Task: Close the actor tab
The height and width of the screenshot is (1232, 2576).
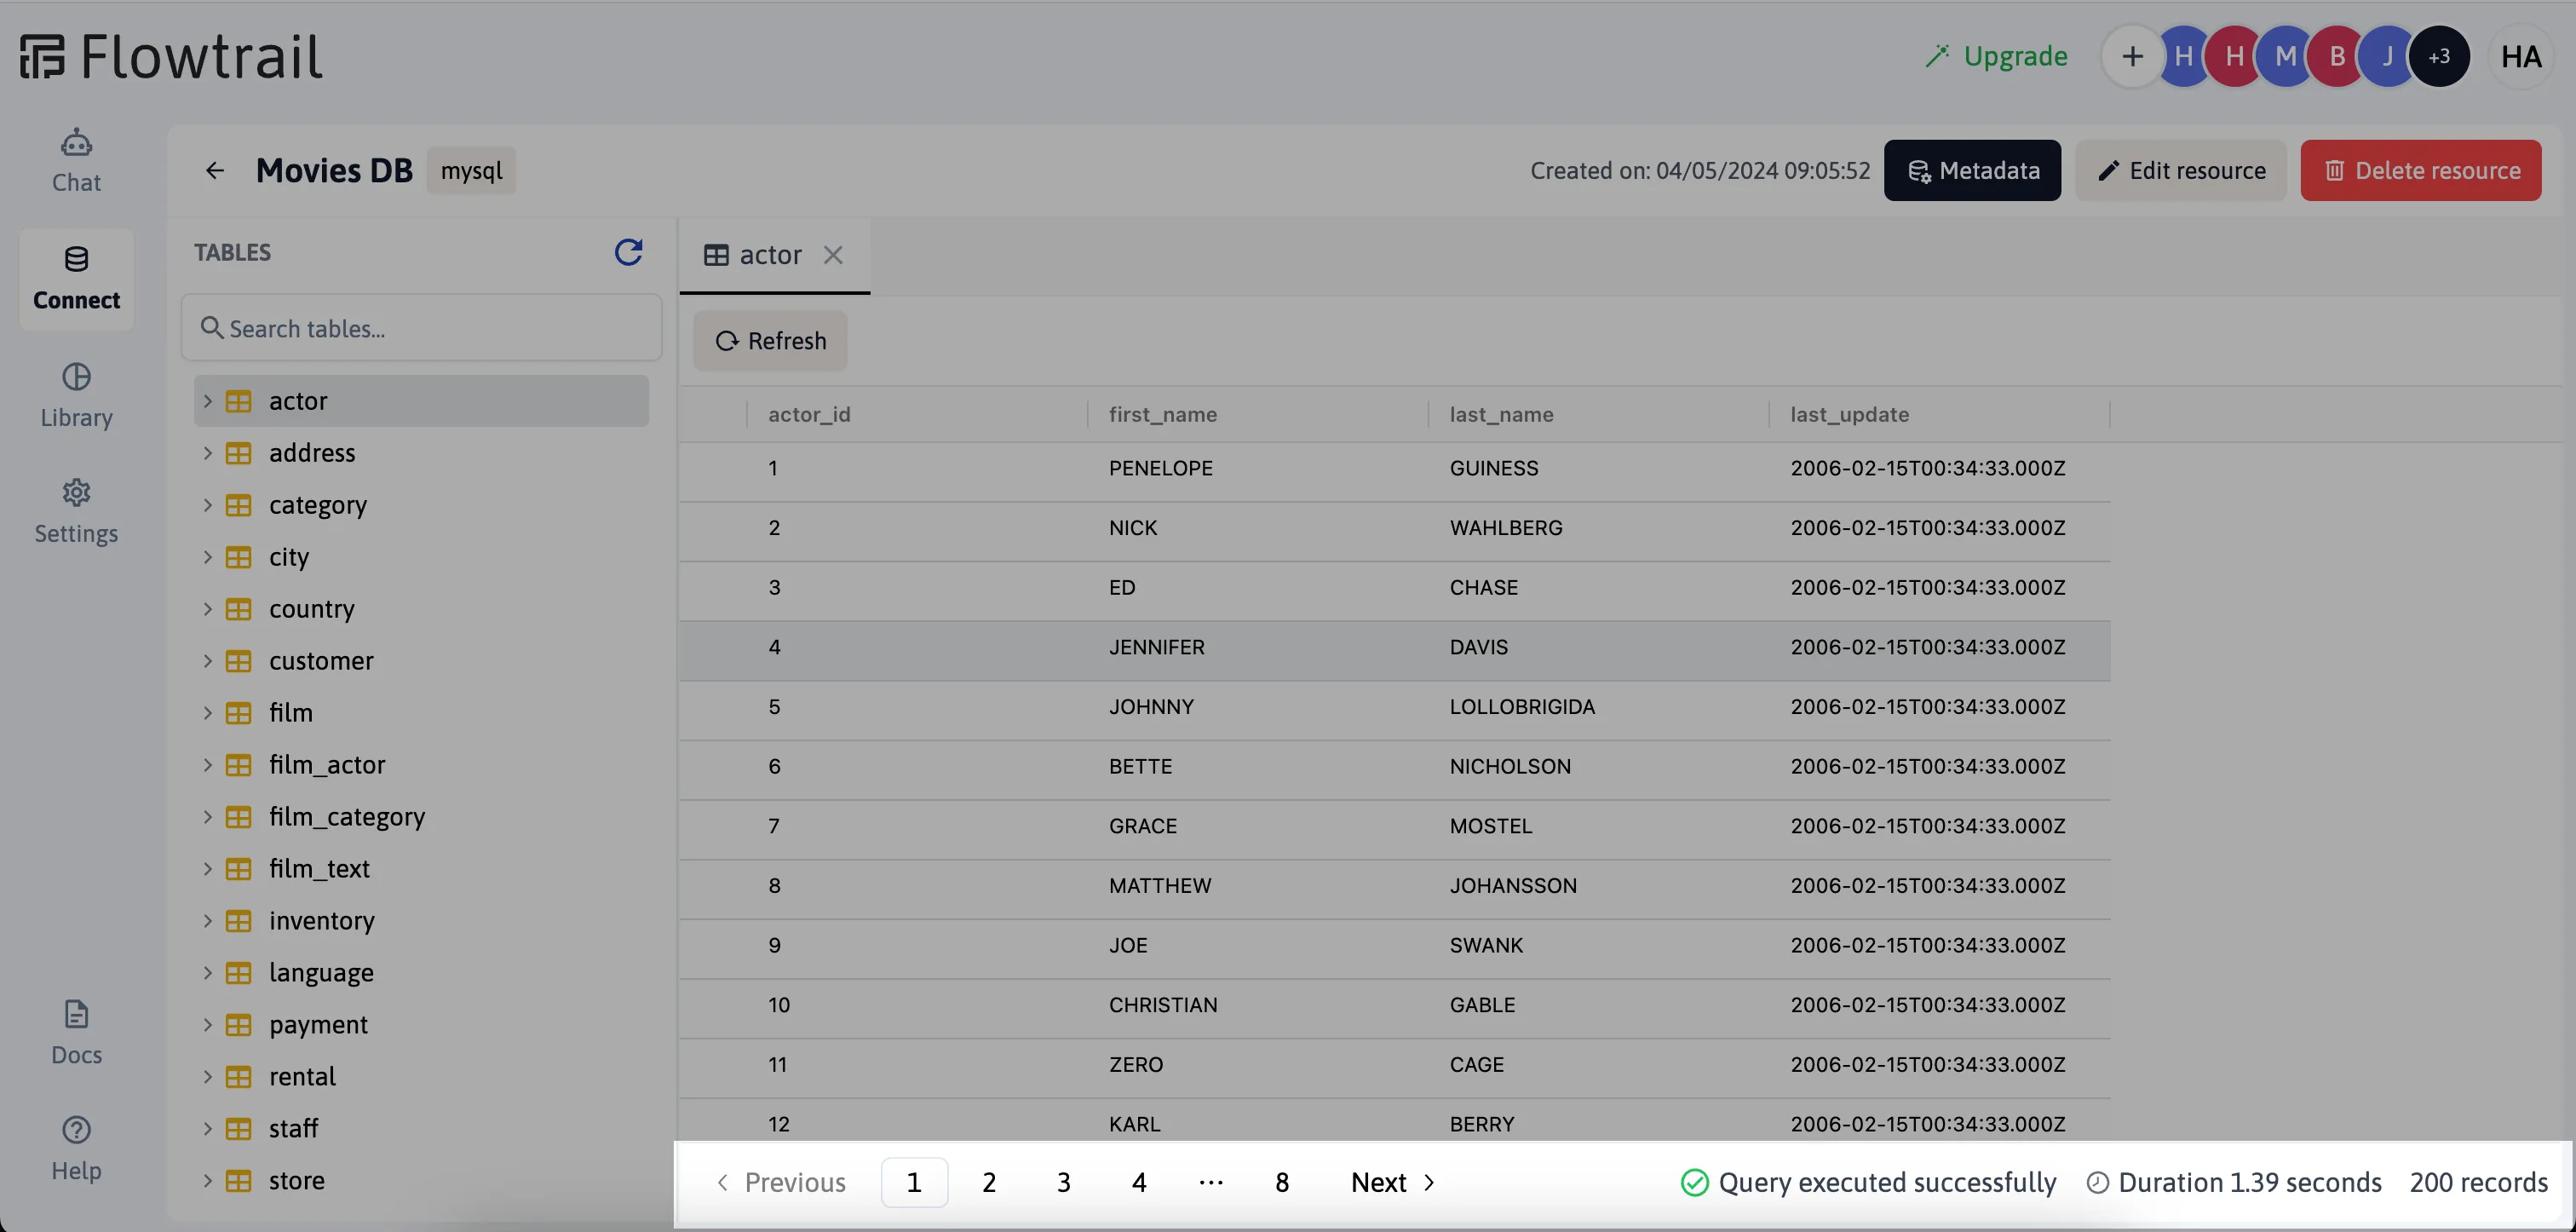Action: pos(833,255)
